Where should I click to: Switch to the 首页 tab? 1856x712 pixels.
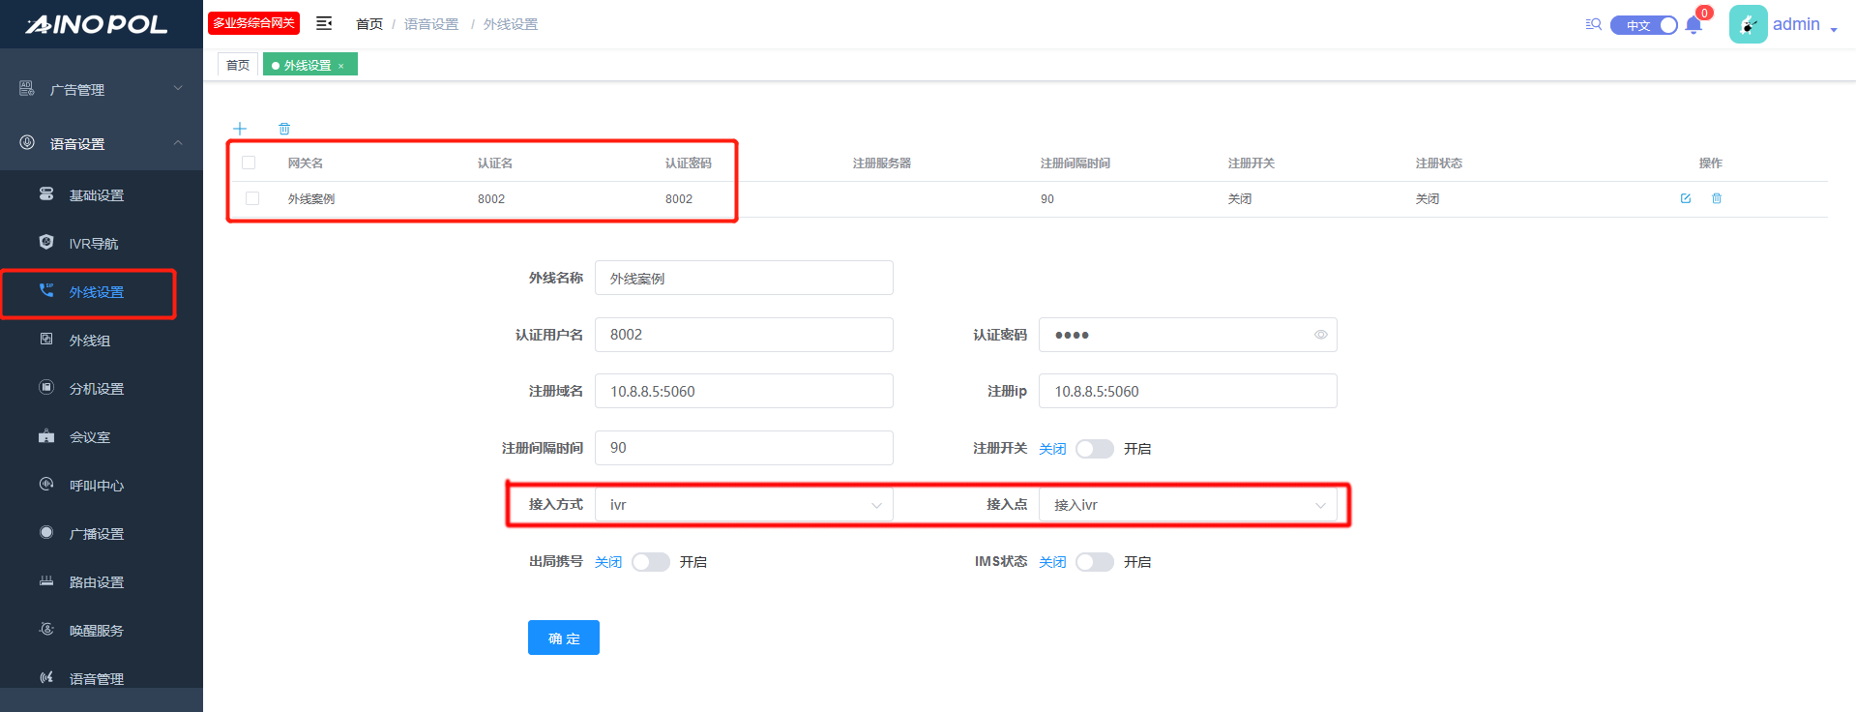pos(238,65)
